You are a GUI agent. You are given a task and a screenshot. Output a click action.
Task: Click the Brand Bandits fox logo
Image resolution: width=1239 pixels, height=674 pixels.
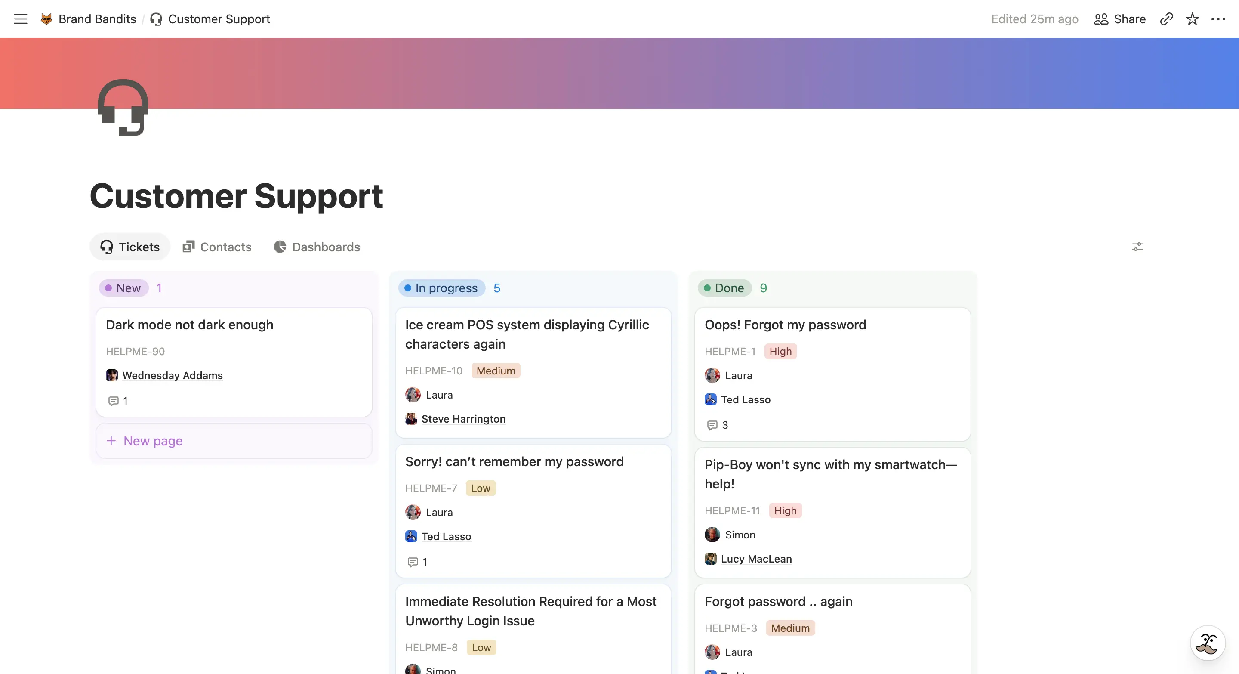[x=46, y=19]
